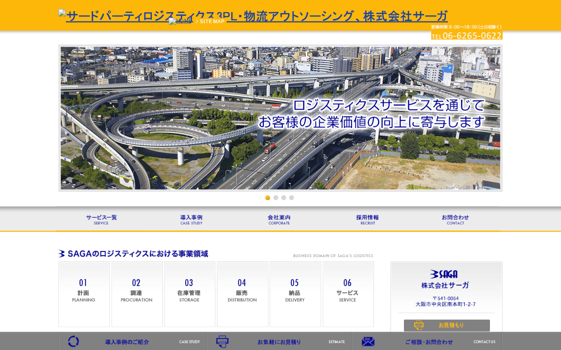Click the highway hero banner image
The width and height of the screenshot is (561, 350).
[280, 118]
